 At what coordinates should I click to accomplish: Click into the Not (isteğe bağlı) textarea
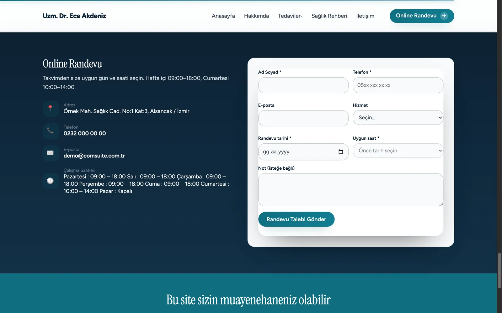[x=350, y=190]
